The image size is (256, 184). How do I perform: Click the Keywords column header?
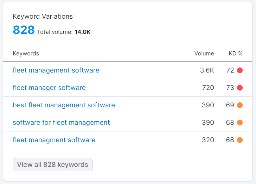[26, 54]
